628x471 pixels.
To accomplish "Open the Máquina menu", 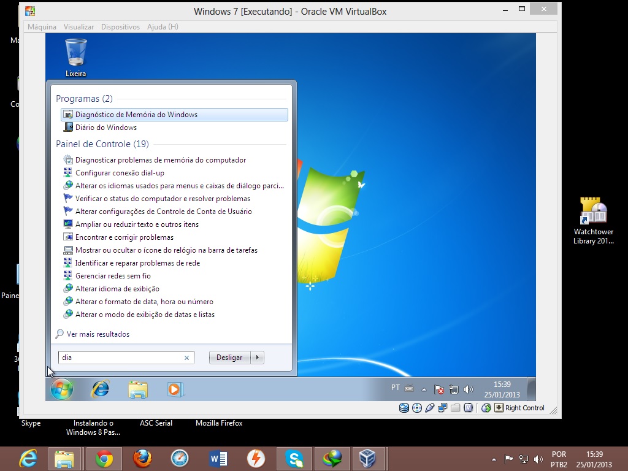I will tap(42, 27).
